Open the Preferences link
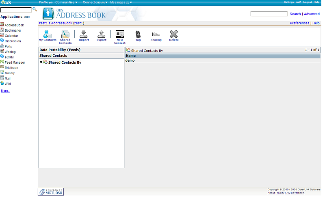Image resolution: width=325 pixels, height=200 pixels. tap(299, 23)
